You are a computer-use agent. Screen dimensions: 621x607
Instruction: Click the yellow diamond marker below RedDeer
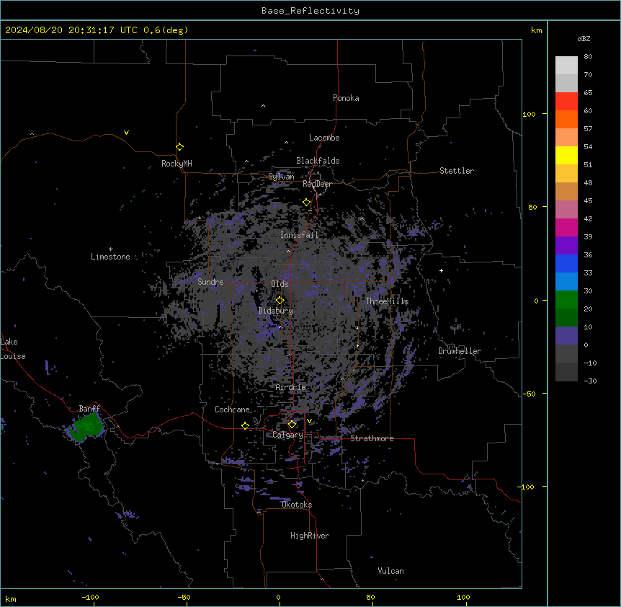[x=306, y=203]
